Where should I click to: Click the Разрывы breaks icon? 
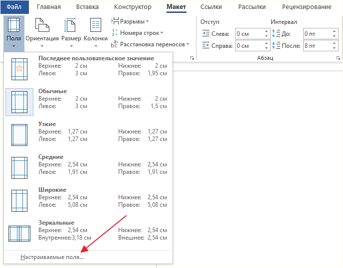[x=115, y=21]
